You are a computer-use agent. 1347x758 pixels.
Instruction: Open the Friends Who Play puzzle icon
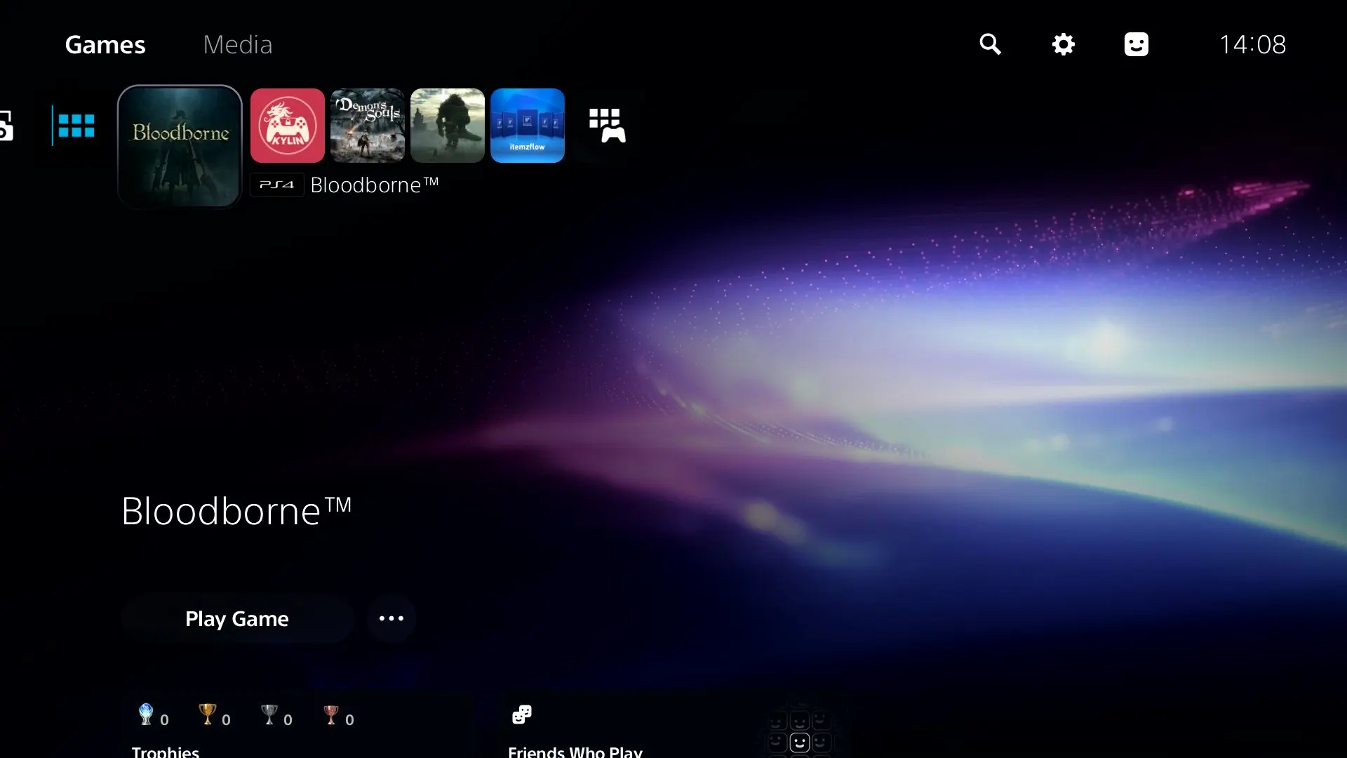click(x=522, y=715)
